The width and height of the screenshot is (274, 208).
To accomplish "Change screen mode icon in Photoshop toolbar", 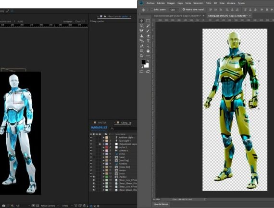I will tap(148, 72).
